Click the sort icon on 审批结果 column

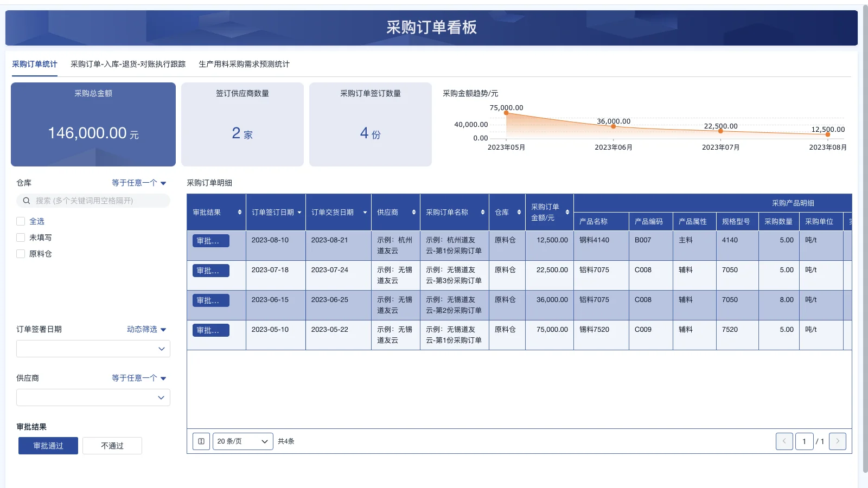239,213
